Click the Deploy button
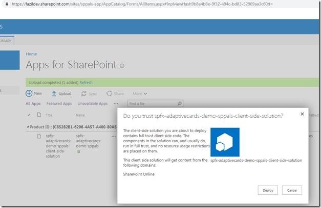 [x=269, y=190]
